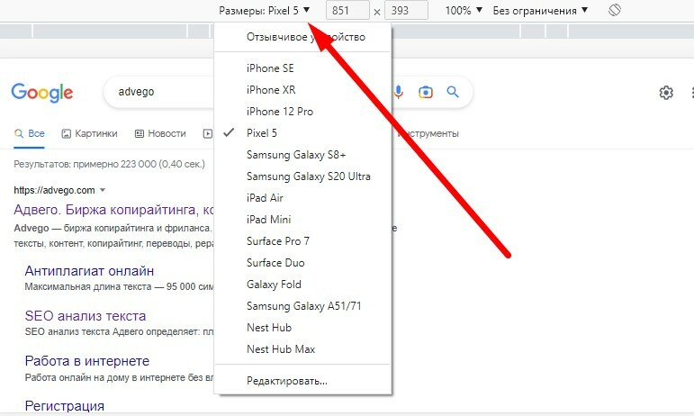
Task: Select Samsung Galaxy S20 Ultra option
Action: pyautogui.click(x=308, y=176)
